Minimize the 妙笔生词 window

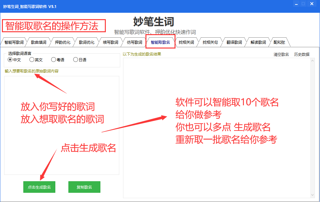(x=296, y=4)
